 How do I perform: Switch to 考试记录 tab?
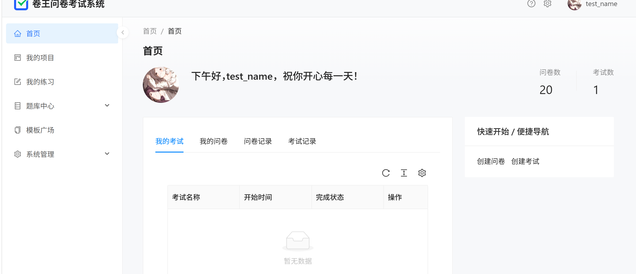coord(302,141)
